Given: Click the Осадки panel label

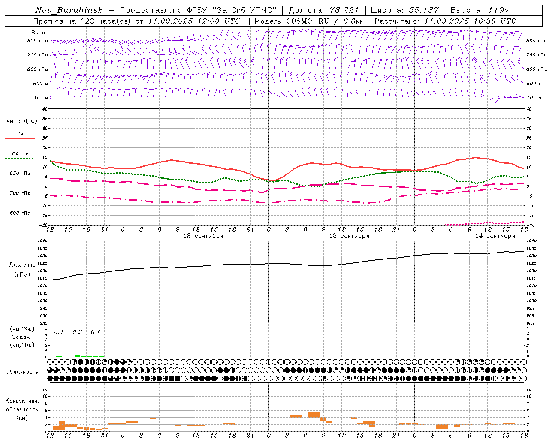Looking at the screenshot, I should (x=22, y=337).
